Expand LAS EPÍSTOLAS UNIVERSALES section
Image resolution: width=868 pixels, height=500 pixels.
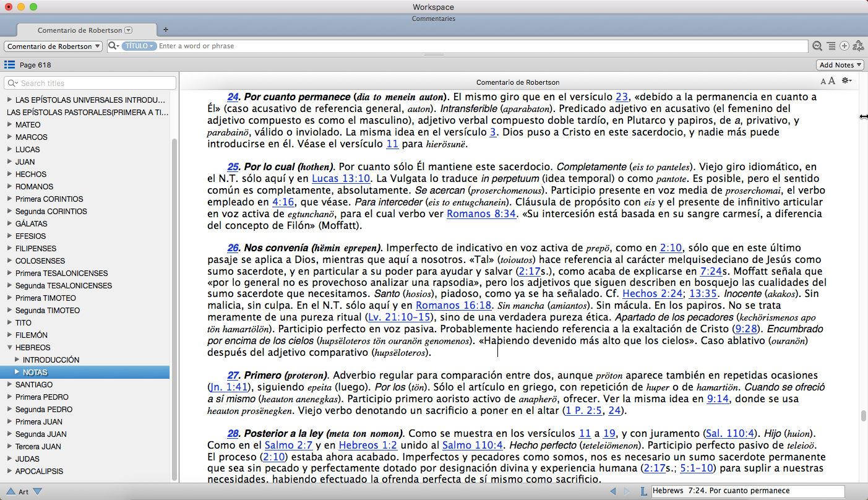click(9, 100)
